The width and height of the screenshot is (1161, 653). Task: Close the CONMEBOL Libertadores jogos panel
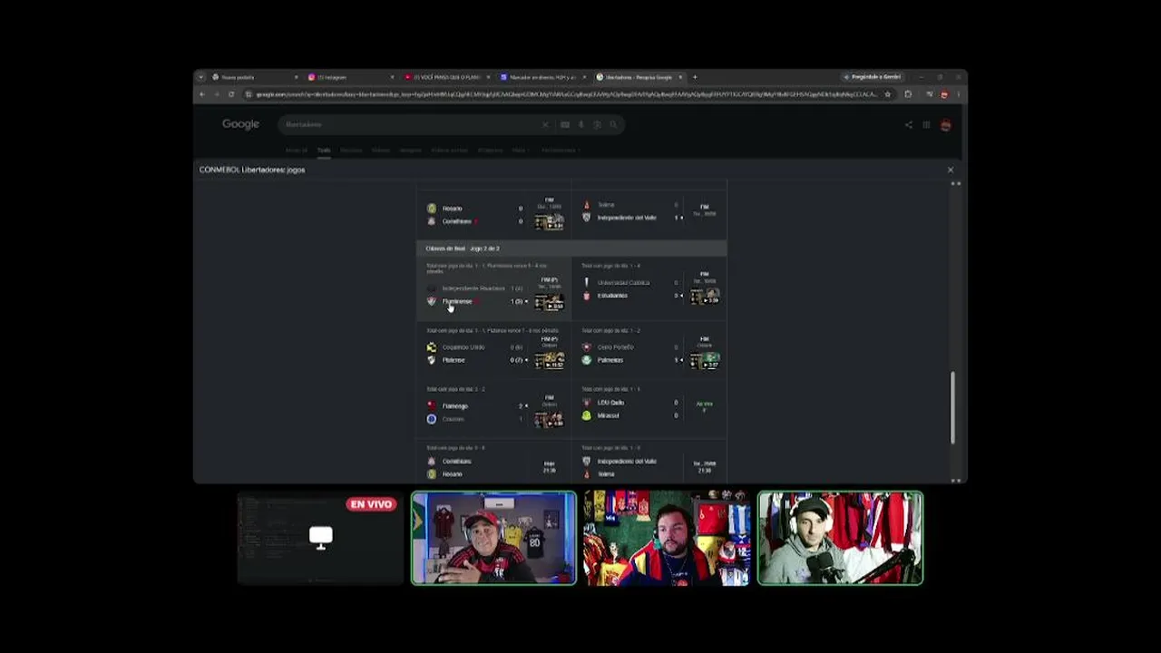click(951, 170)
